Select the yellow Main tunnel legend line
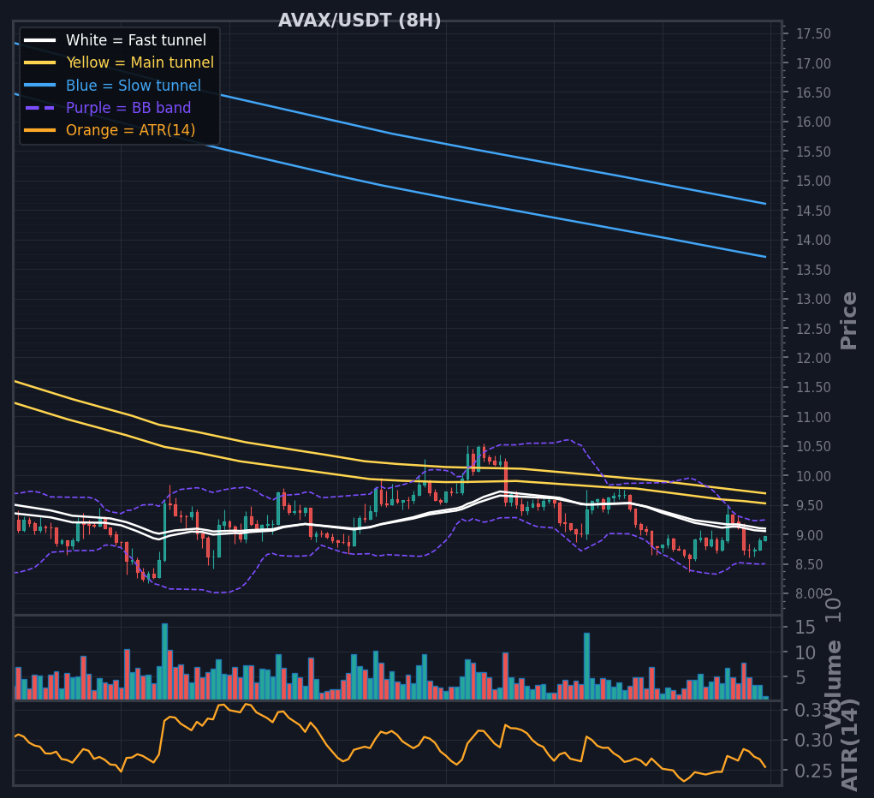This screenshot has width=874, height=798. click(40, 63)
